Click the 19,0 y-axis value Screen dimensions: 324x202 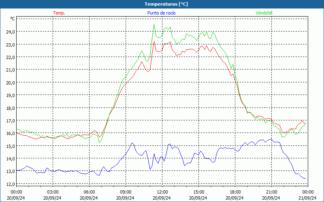pos(11,95)
